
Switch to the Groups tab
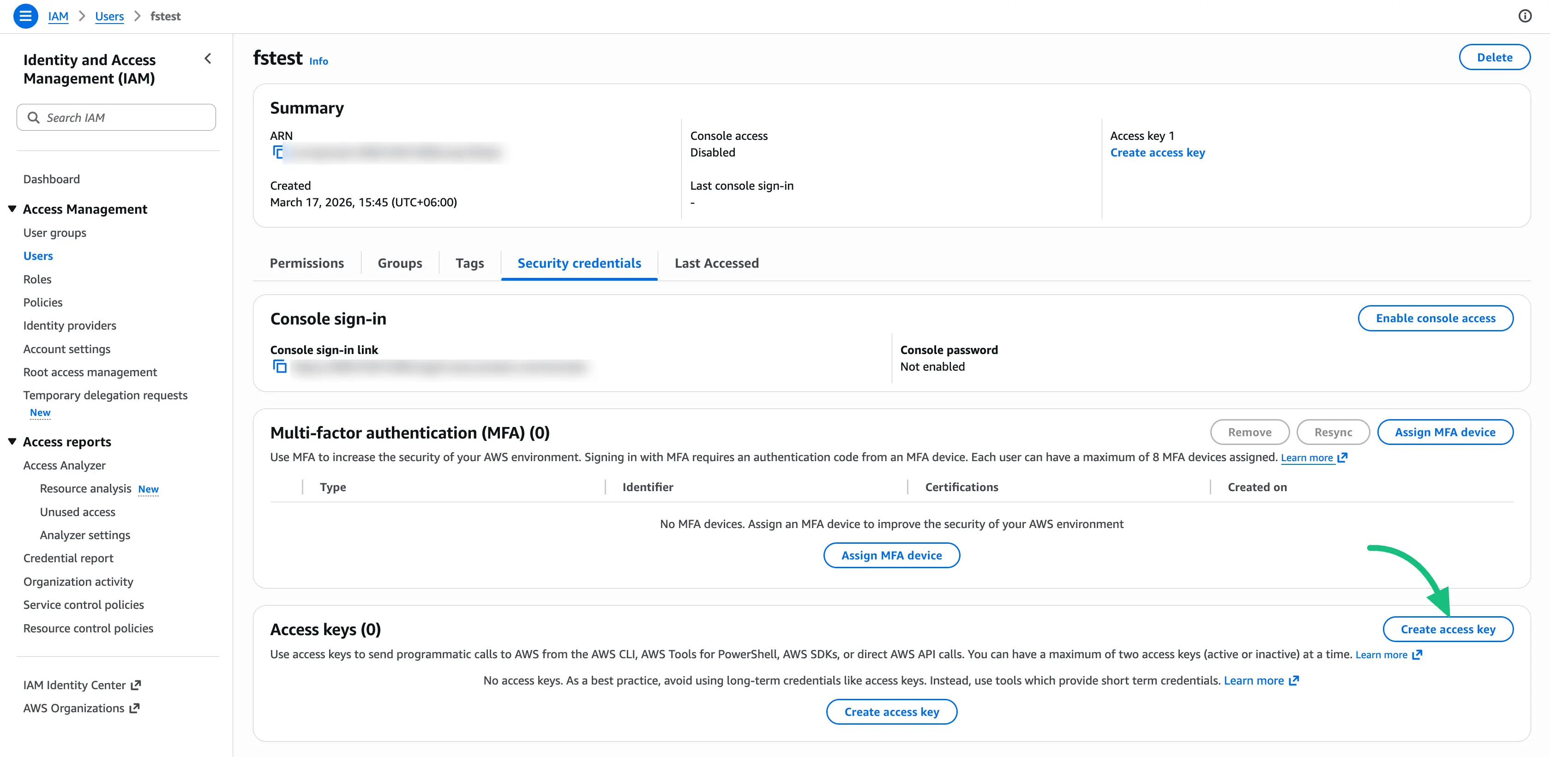click(x=400, y=263)
